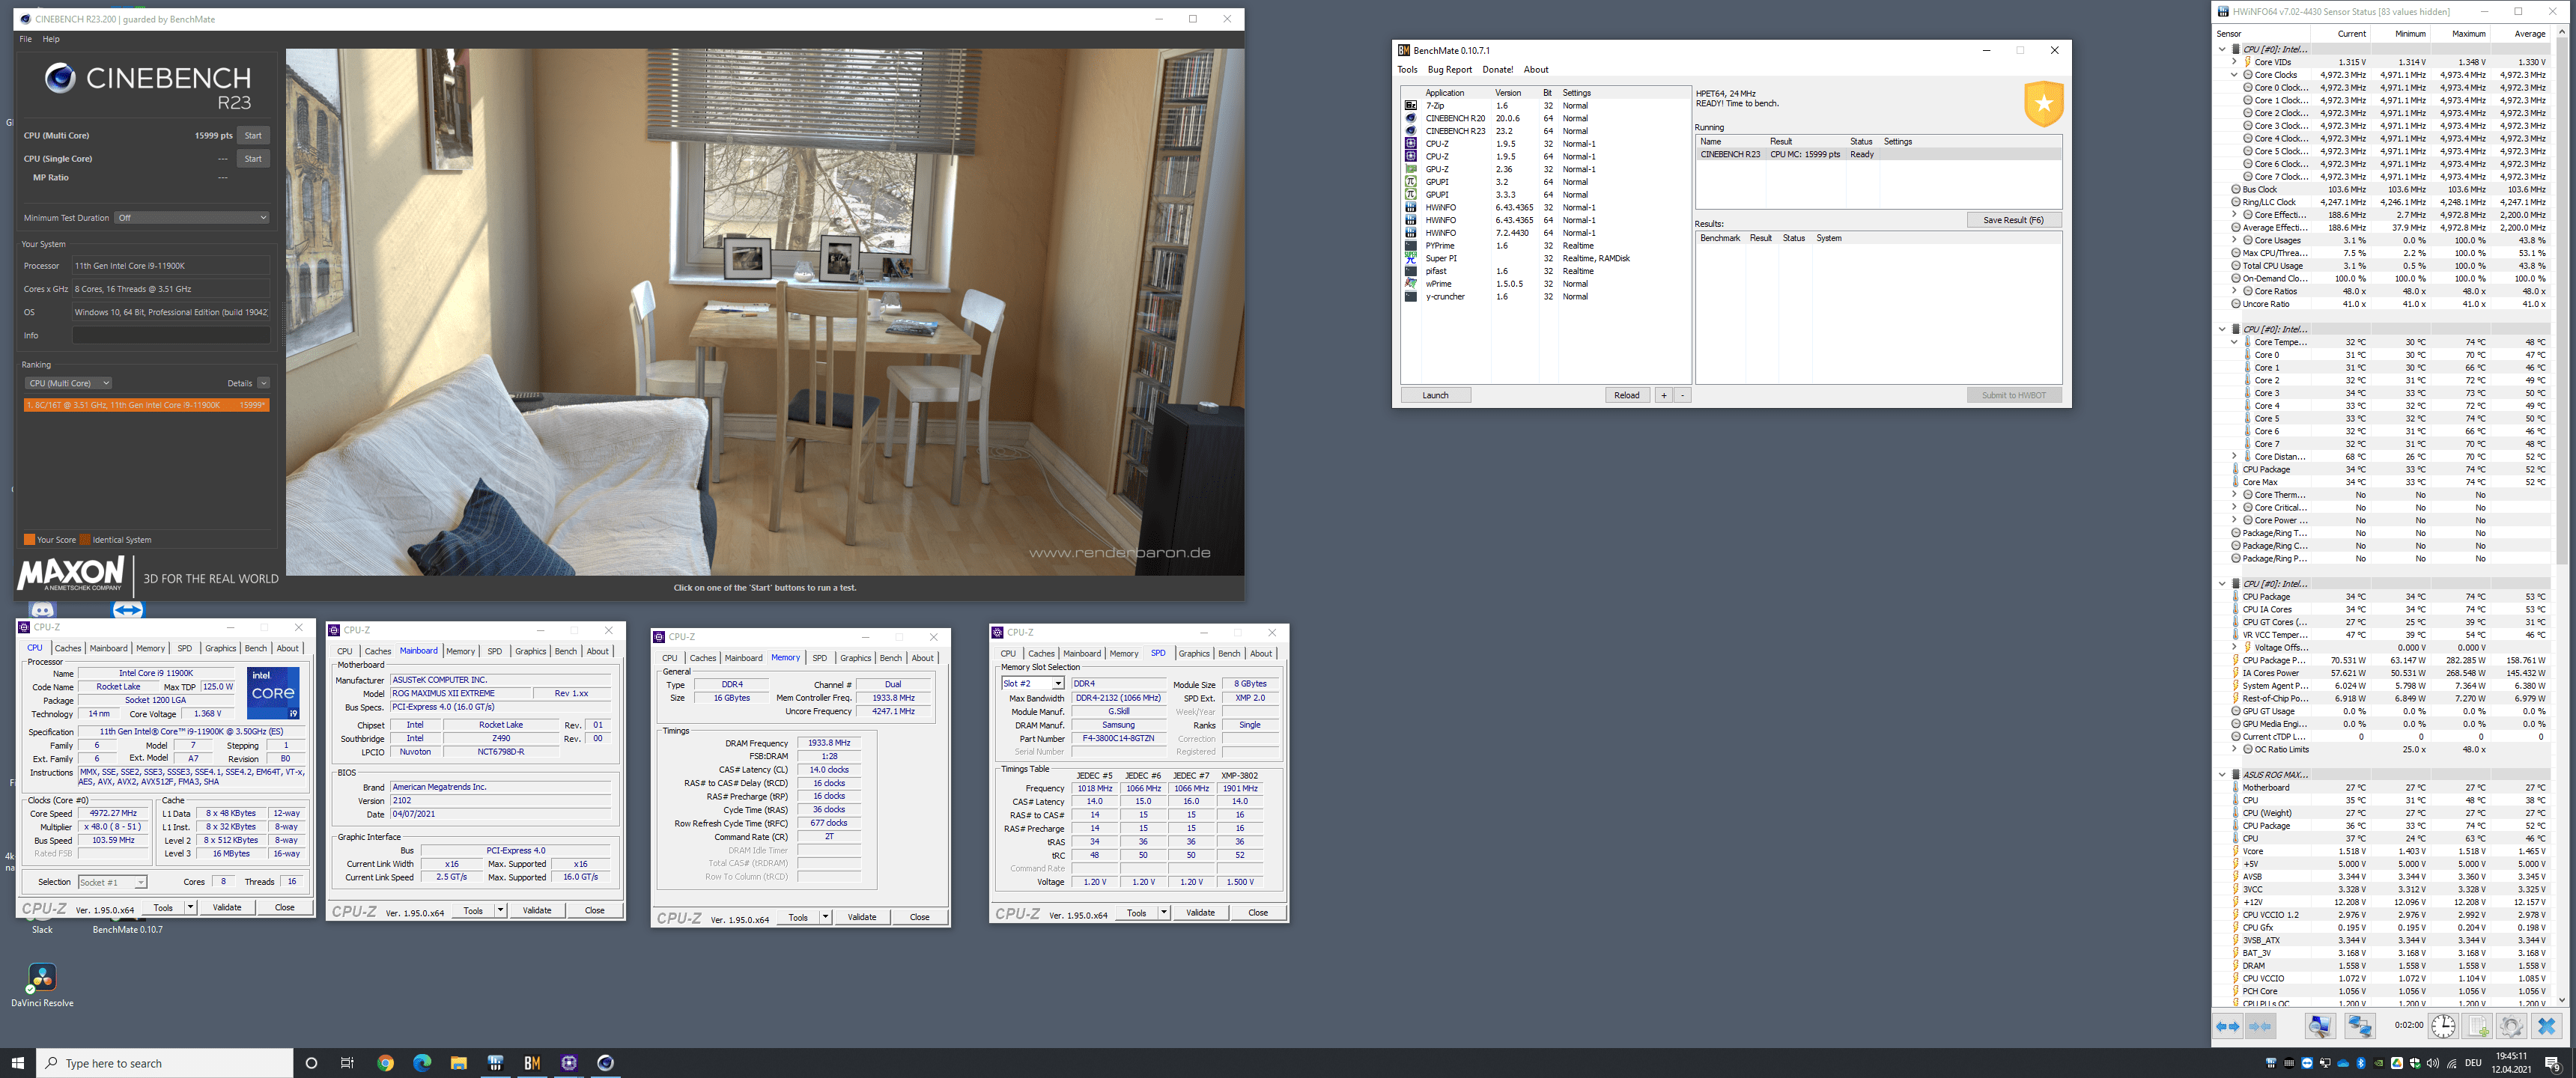
Task: Switch to Bench tab in CPU-Z Mainboard window
Action: tap(565, 651)
